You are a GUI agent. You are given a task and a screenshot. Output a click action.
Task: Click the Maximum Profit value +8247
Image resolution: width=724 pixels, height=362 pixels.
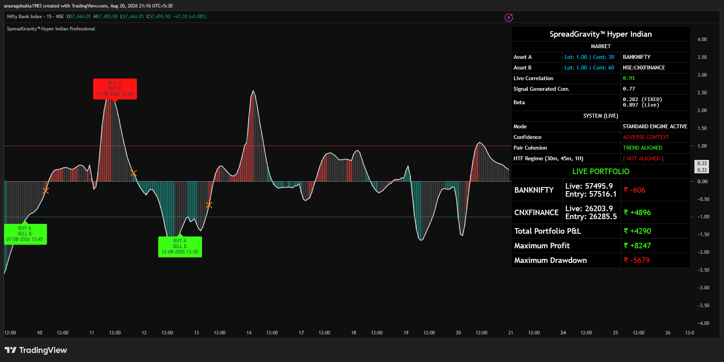(x=637, y=246)
